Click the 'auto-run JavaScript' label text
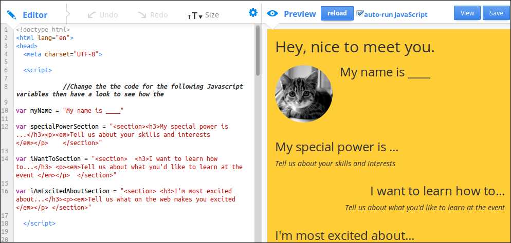The width and height of the screenshot is (511, 243). [396, 15]
